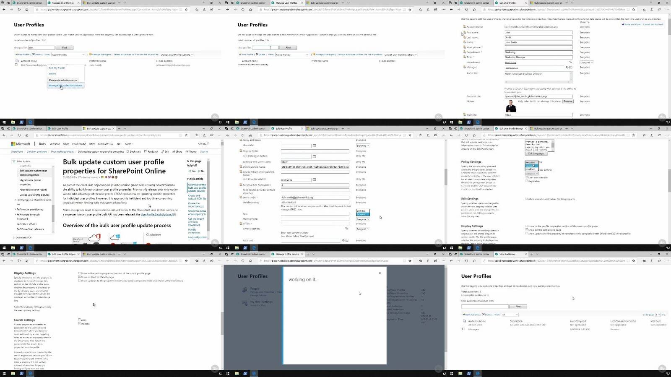Toggle the Indexed checkbox under Search Settings
The width and height of the screenshot is (671, 377).
click(79, 324)
